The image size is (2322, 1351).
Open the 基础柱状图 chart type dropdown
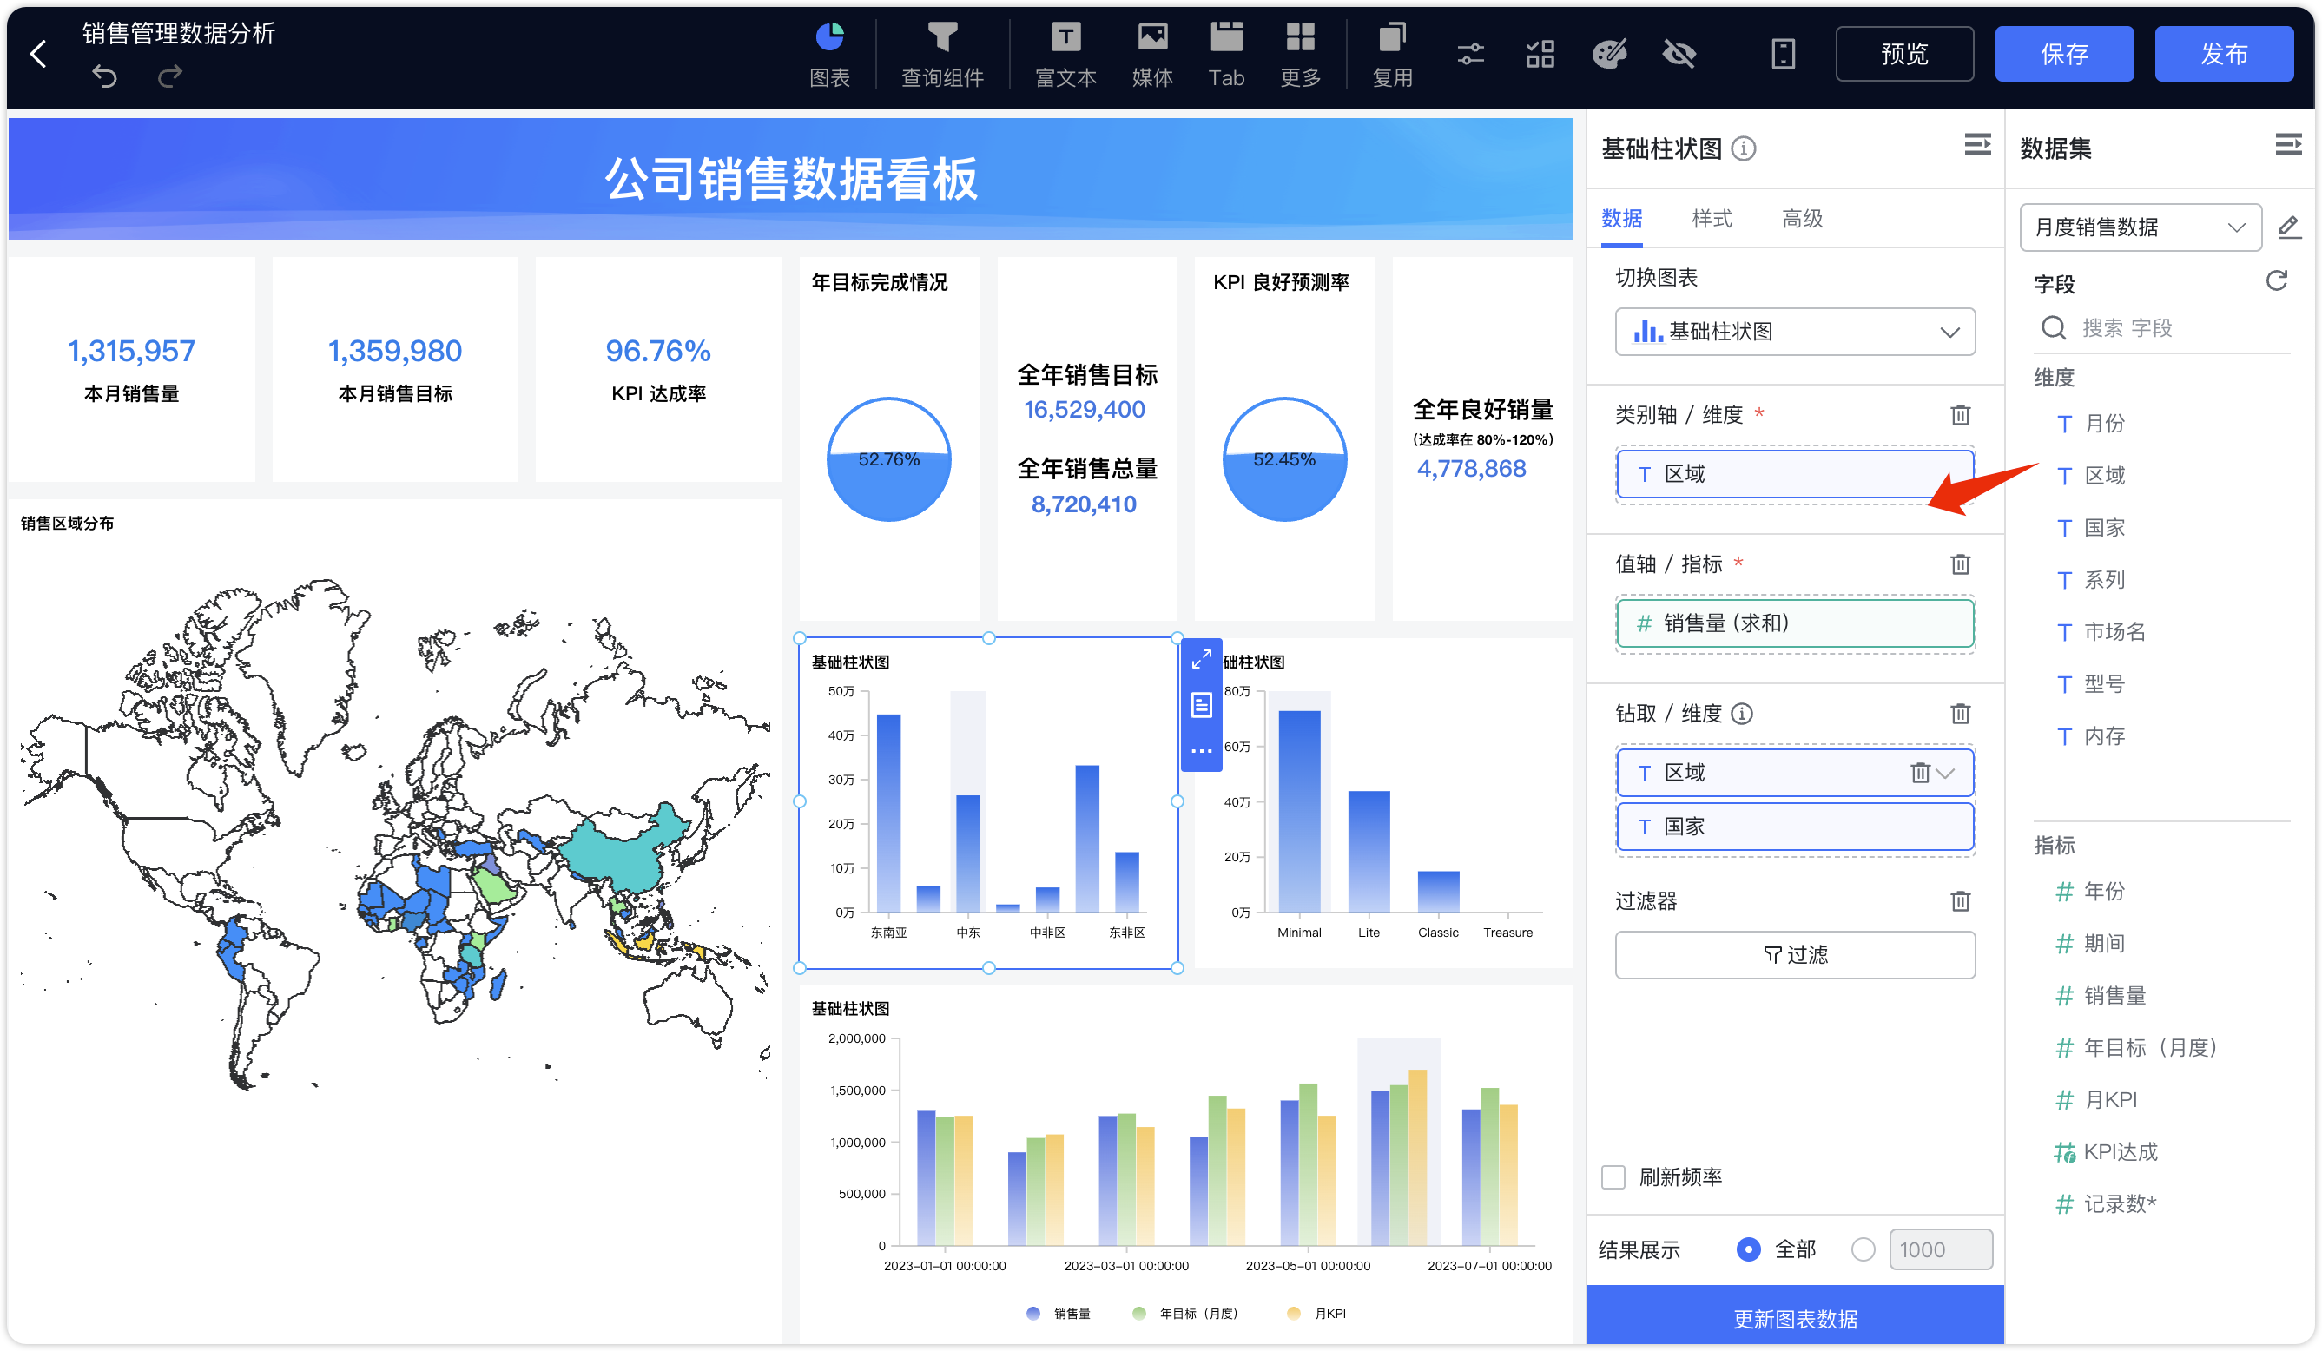tap(1794, 331)
